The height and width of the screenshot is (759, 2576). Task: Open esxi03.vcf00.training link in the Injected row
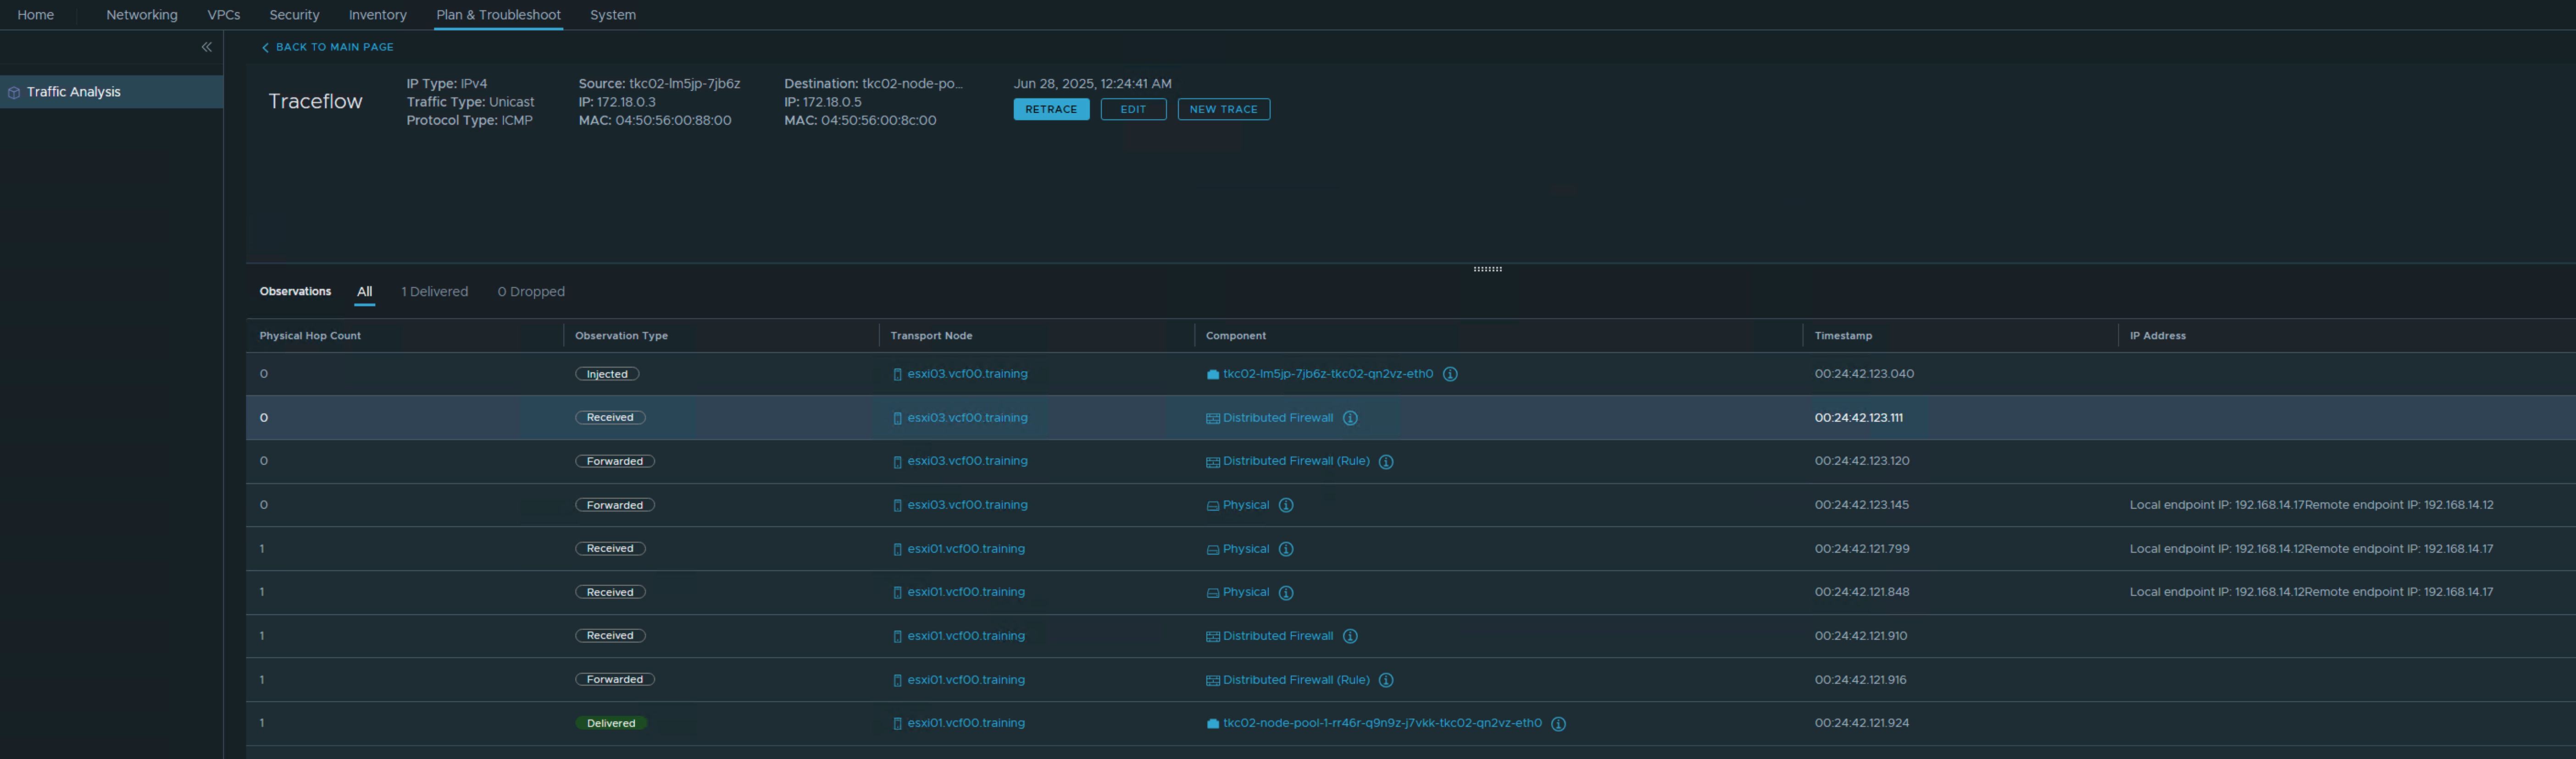click(967, 374)
